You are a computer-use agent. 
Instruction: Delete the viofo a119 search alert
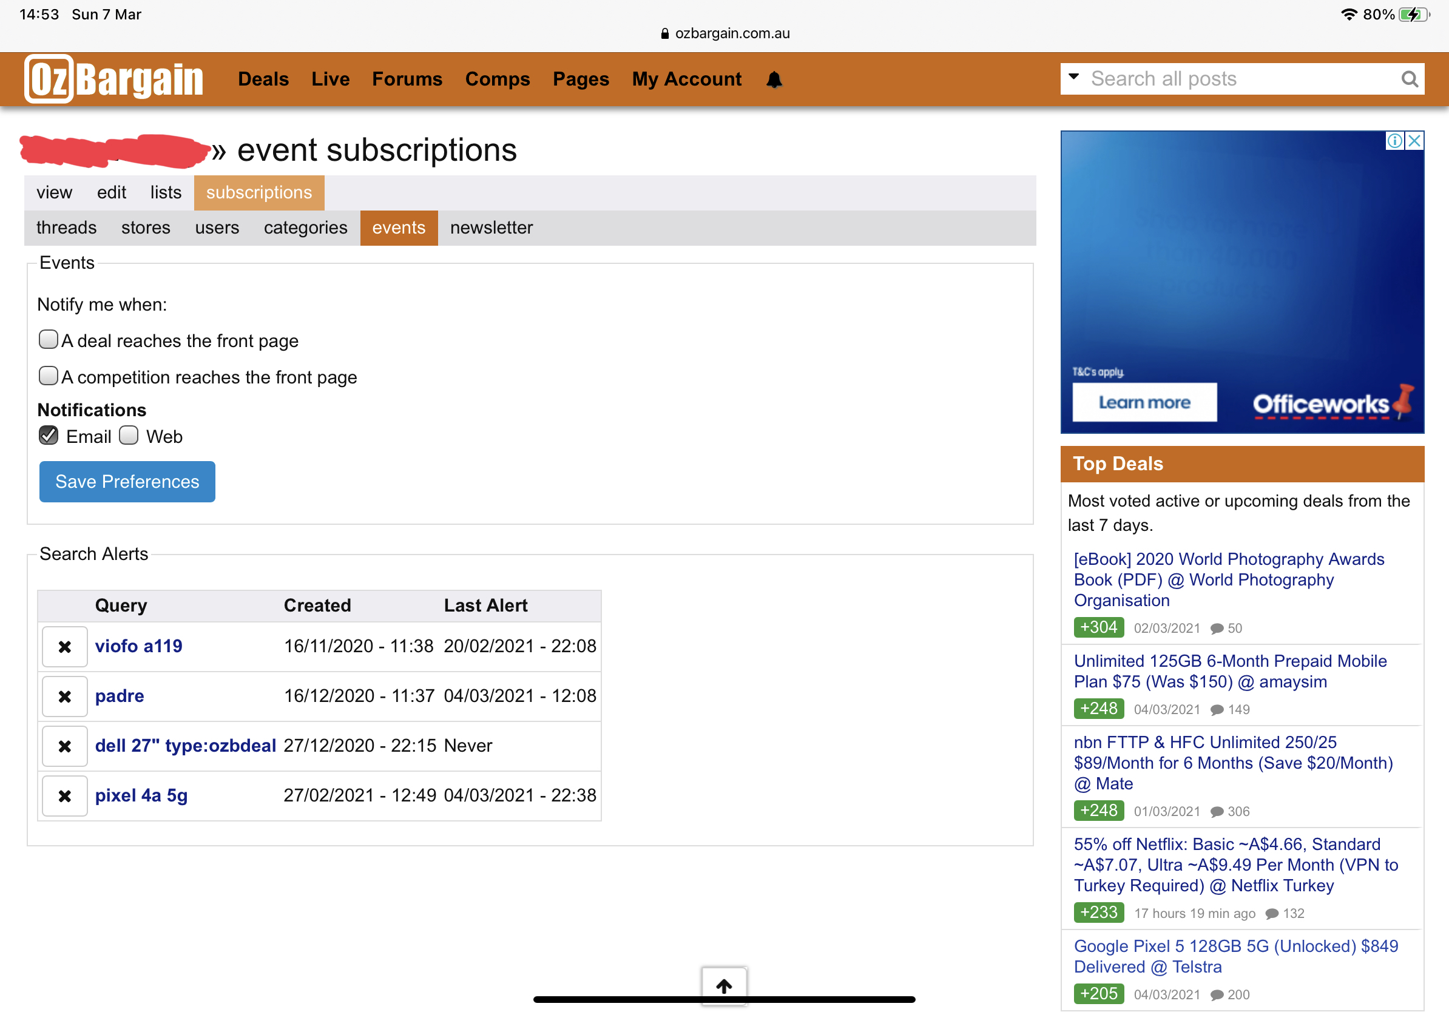click(64, 646)
